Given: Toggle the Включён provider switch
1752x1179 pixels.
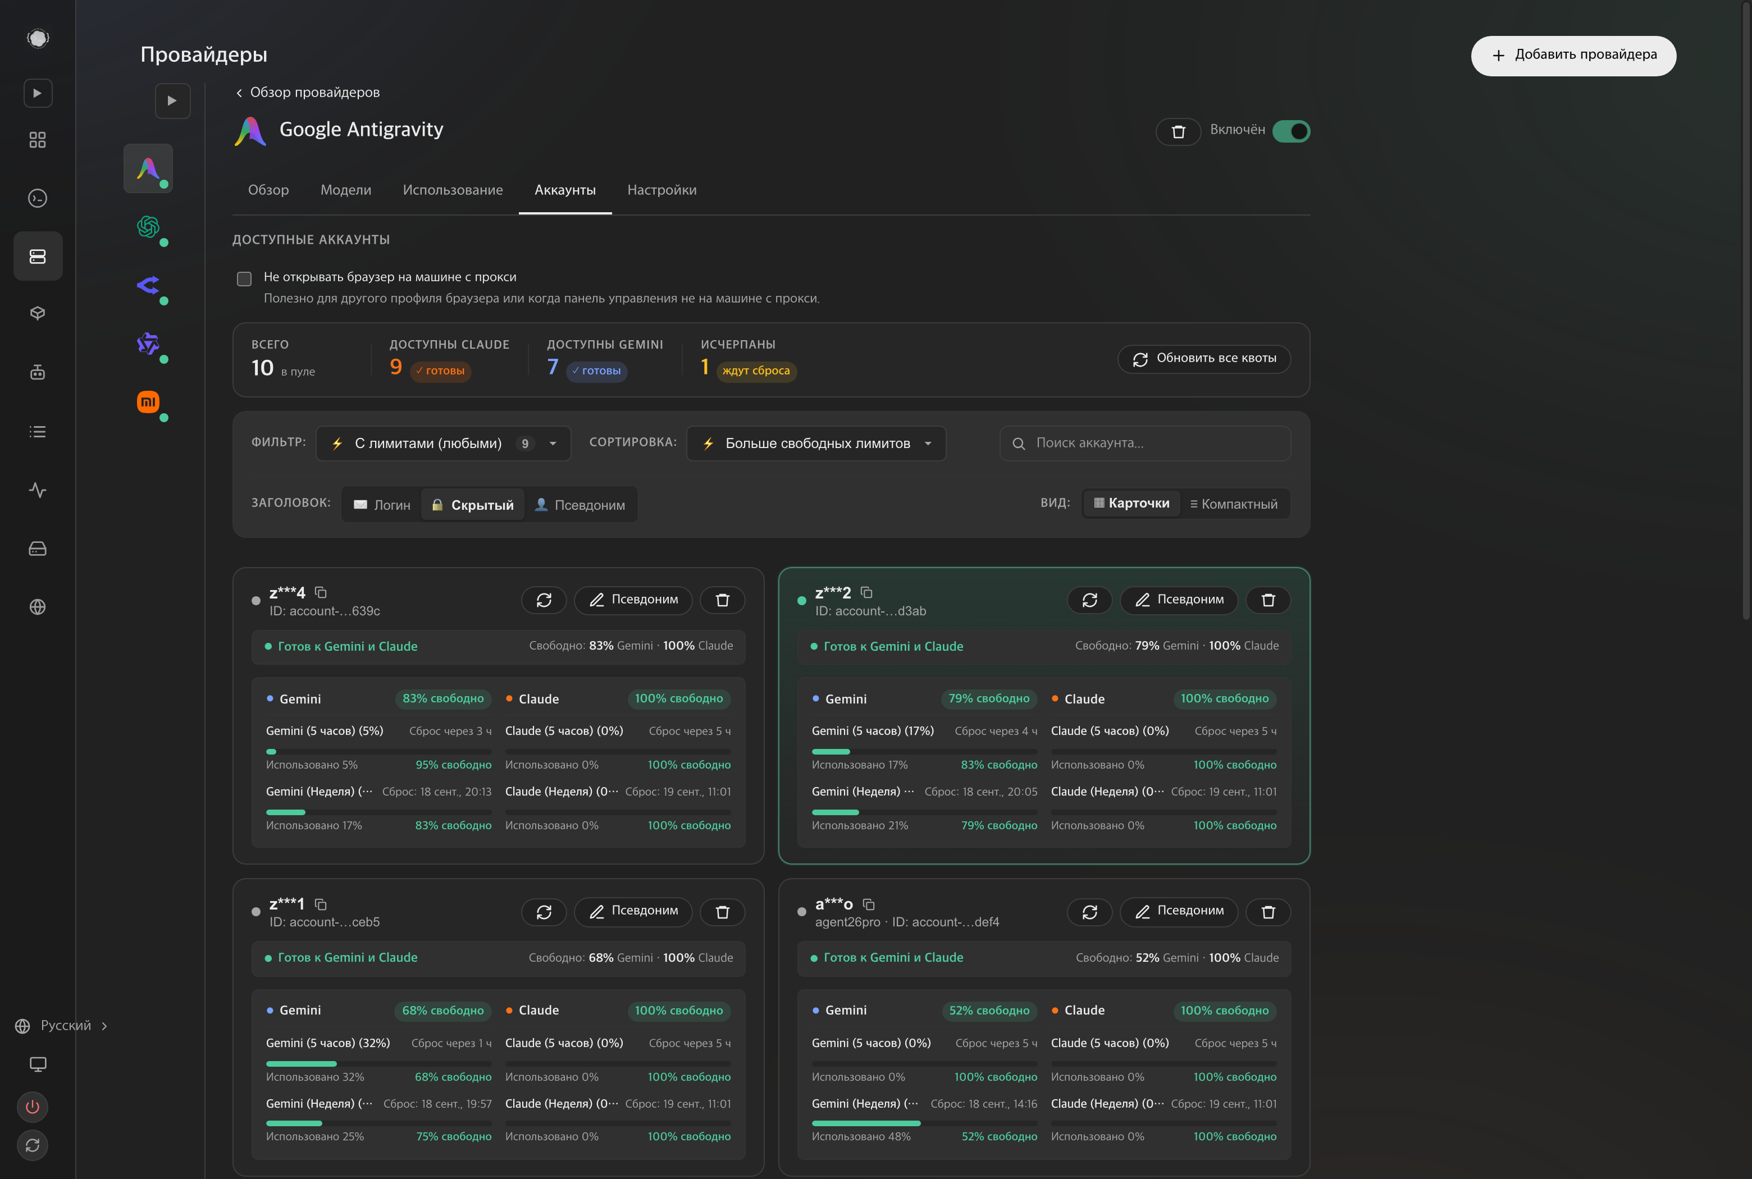Looking at the screenshot, I should [1291, 131].
